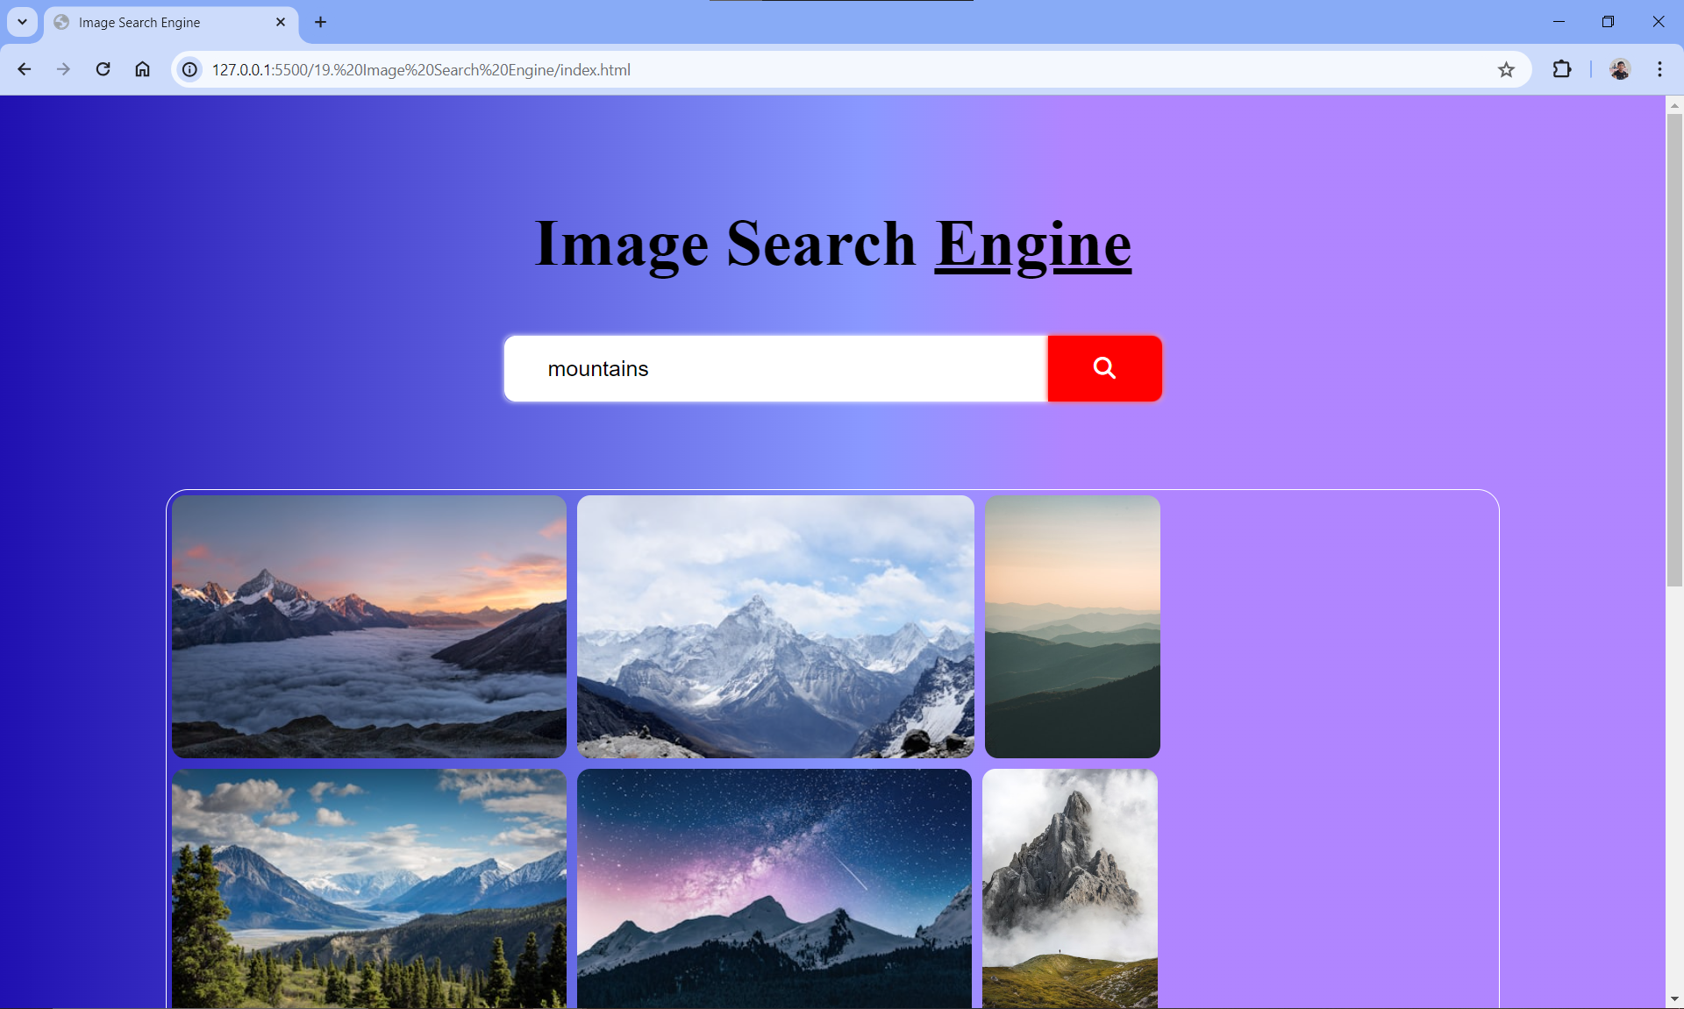
Task: Click the page vertical scrollbar thumb
Action: click(x=1674, y=350)
